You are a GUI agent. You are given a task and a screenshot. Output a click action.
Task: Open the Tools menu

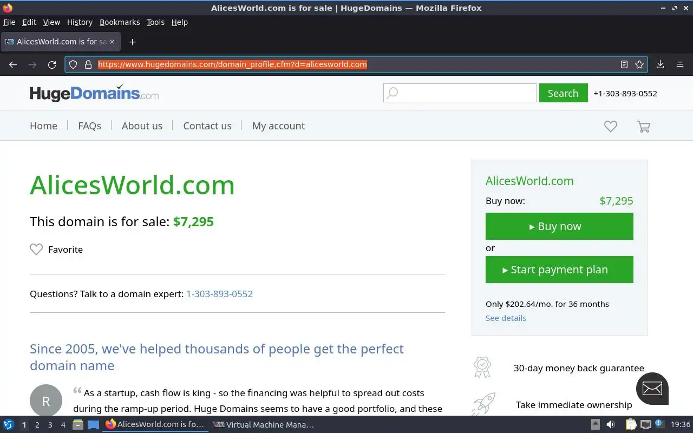(x=155, y=22)
